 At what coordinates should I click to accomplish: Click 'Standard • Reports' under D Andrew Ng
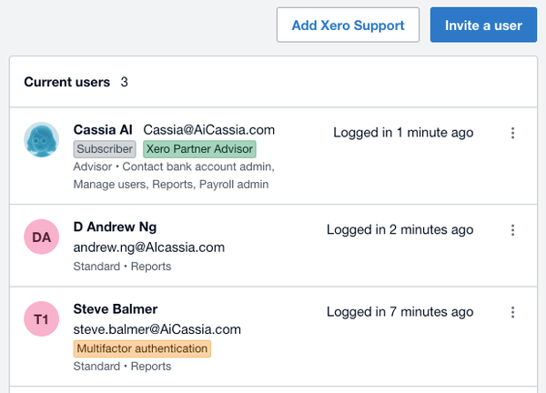[122, 267]
